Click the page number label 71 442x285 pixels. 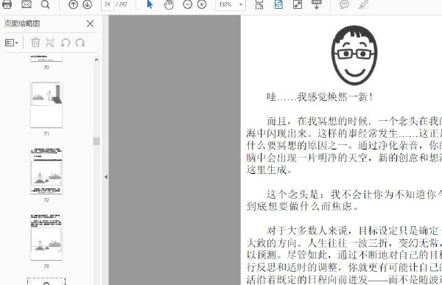46,133
